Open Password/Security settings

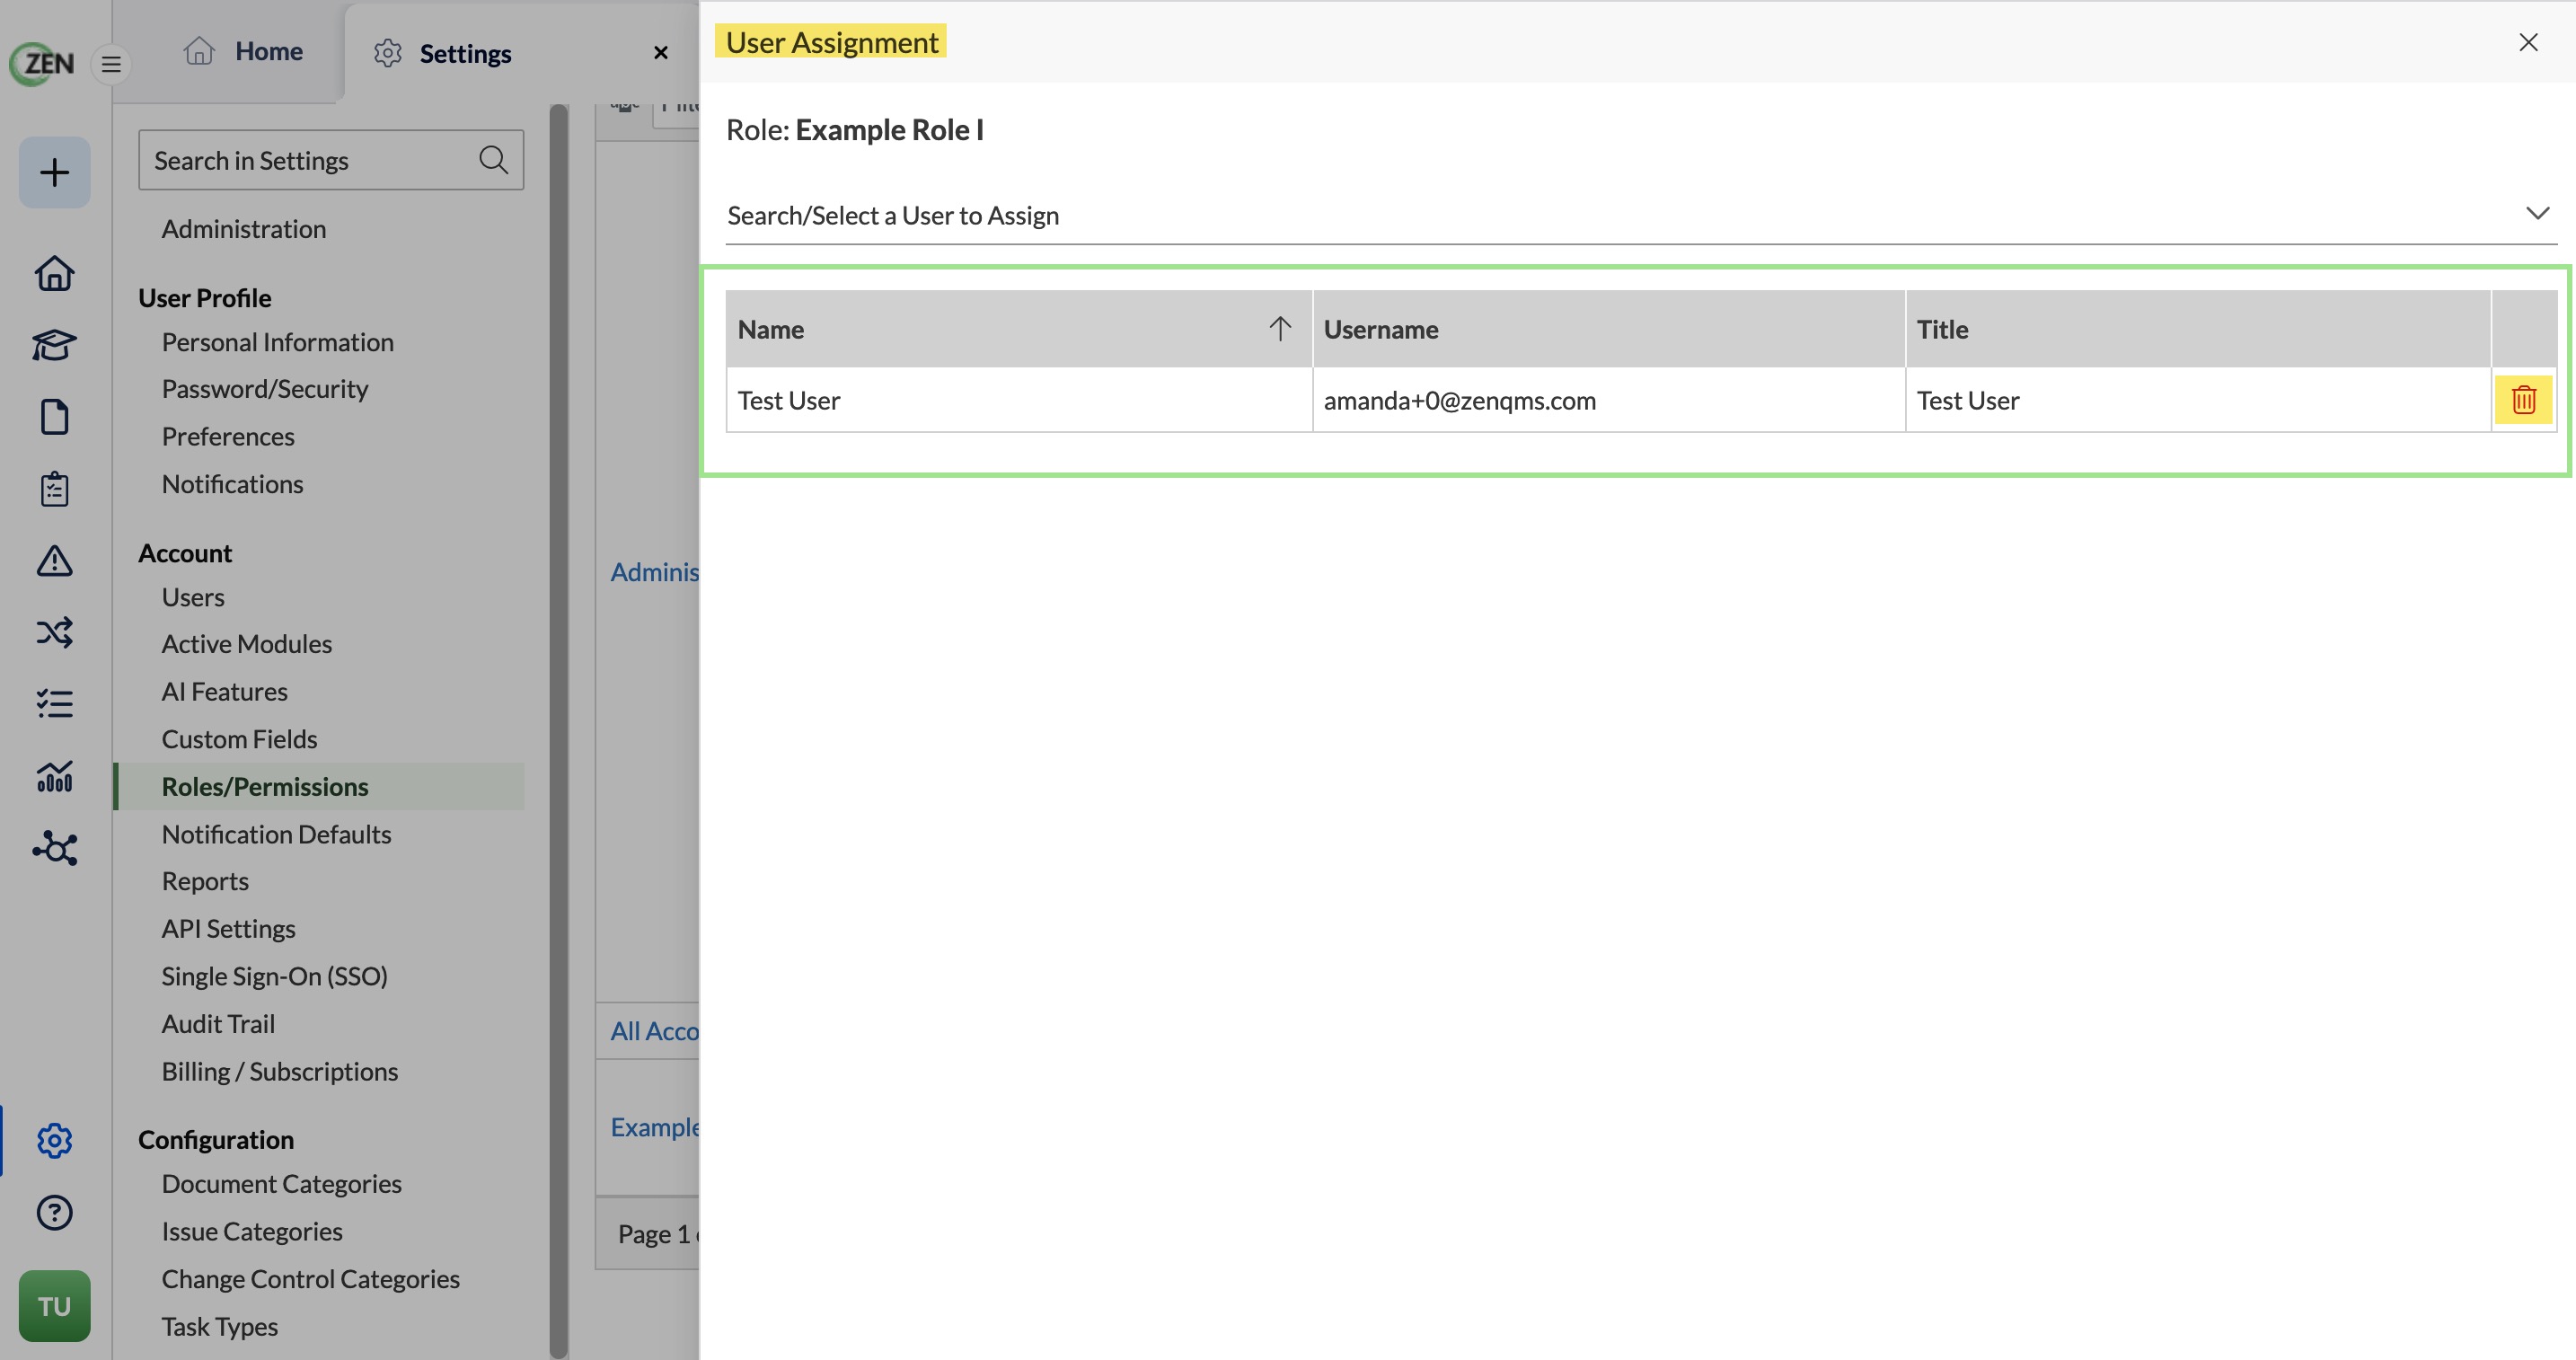coord(265,389)
